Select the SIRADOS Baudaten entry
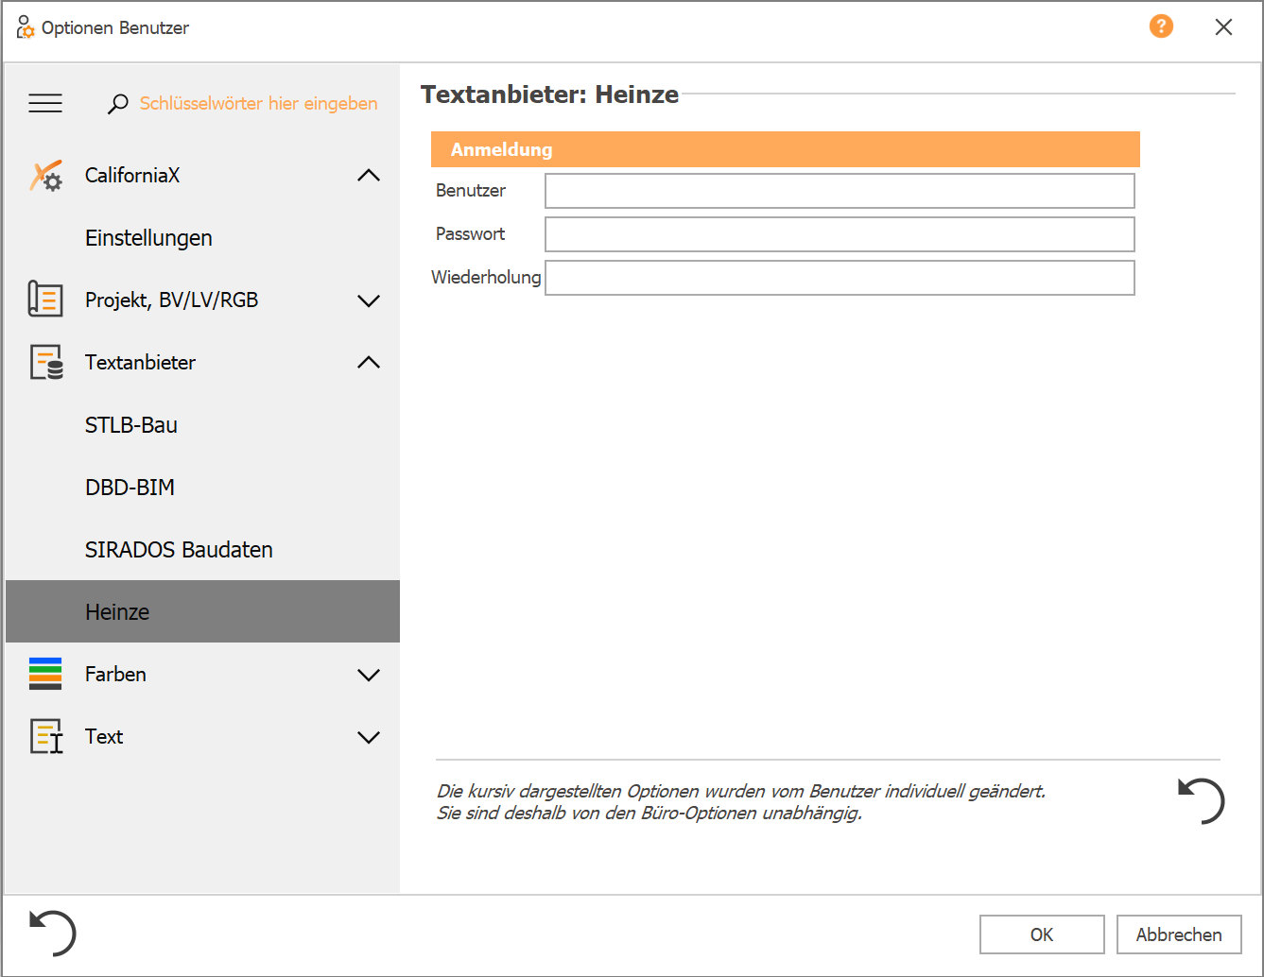 202,550
